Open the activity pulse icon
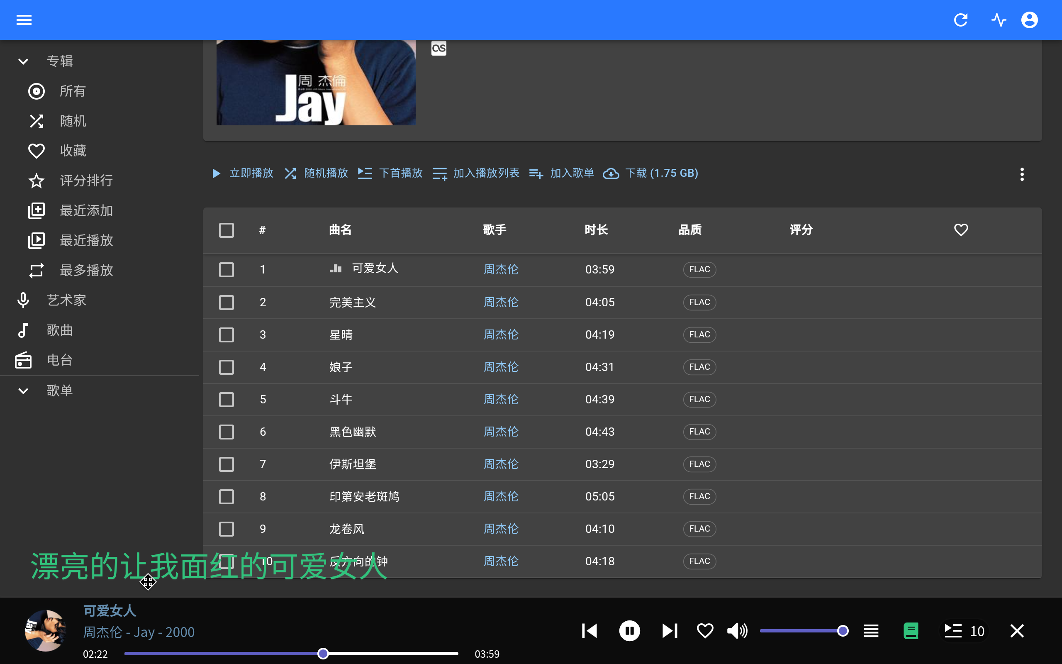 (x=999, y=20)
